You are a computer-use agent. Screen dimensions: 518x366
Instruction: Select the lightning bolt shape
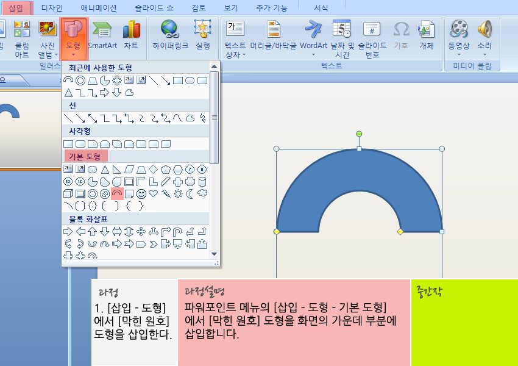pyautogui.click(x=166, y=193)
